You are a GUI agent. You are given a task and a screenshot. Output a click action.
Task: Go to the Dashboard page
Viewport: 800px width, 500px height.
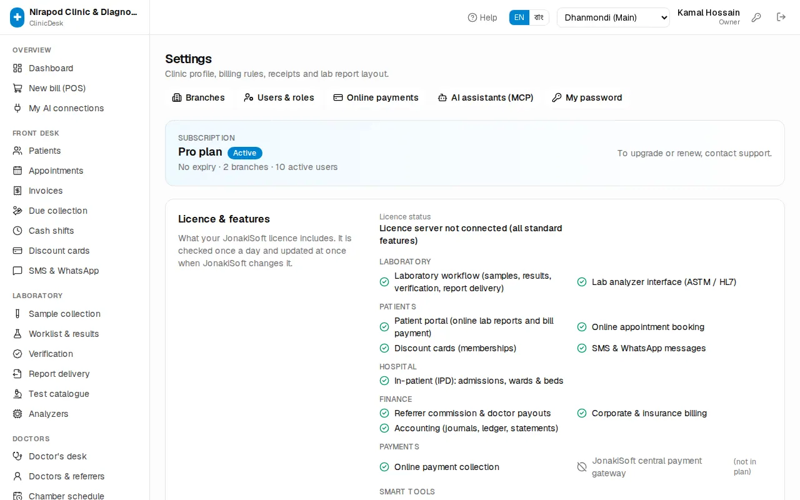pyautogui.click(x=75, y=68)
